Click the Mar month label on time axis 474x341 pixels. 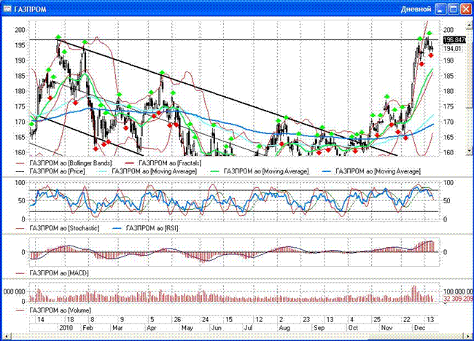coord(117,328)
